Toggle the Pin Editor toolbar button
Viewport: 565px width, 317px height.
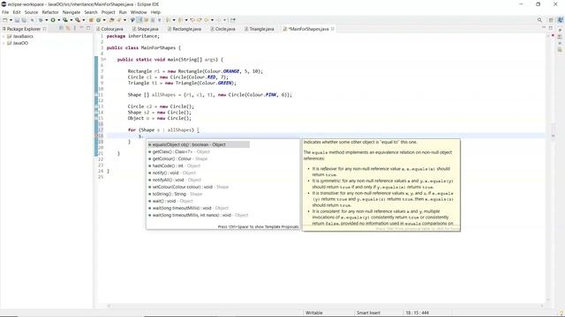pos(233,20)
